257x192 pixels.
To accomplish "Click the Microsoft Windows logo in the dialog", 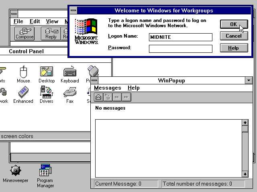I will pos(86,31).
